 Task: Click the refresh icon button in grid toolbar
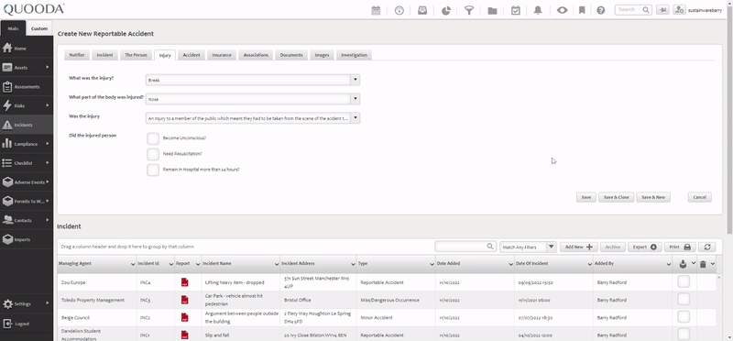707,247
